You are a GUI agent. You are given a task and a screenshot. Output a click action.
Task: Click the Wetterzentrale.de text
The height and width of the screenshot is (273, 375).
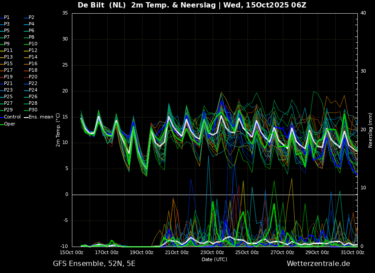319,264
